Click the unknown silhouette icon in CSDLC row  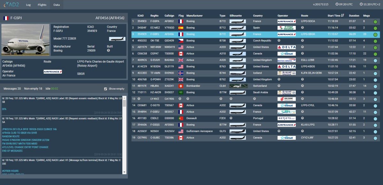coord(231,118)
